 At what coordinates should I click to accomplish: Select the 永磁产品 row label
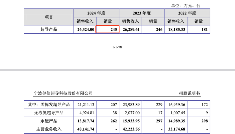pos(49,121)
